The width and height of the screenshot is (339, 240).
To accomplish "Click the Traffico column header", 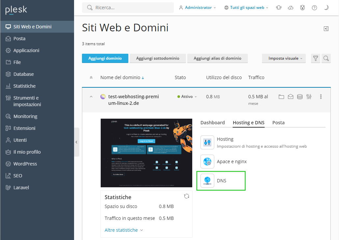I will coord(256,77).
